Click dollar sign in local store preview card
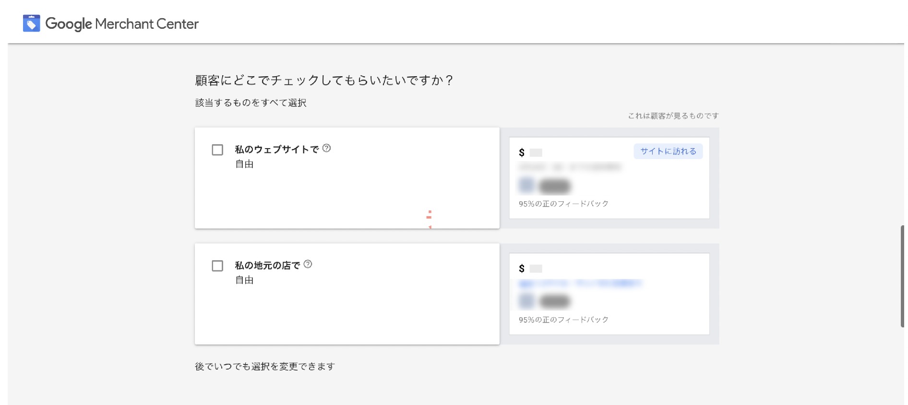The image size is (908, 405). click(x=522, y=269)
